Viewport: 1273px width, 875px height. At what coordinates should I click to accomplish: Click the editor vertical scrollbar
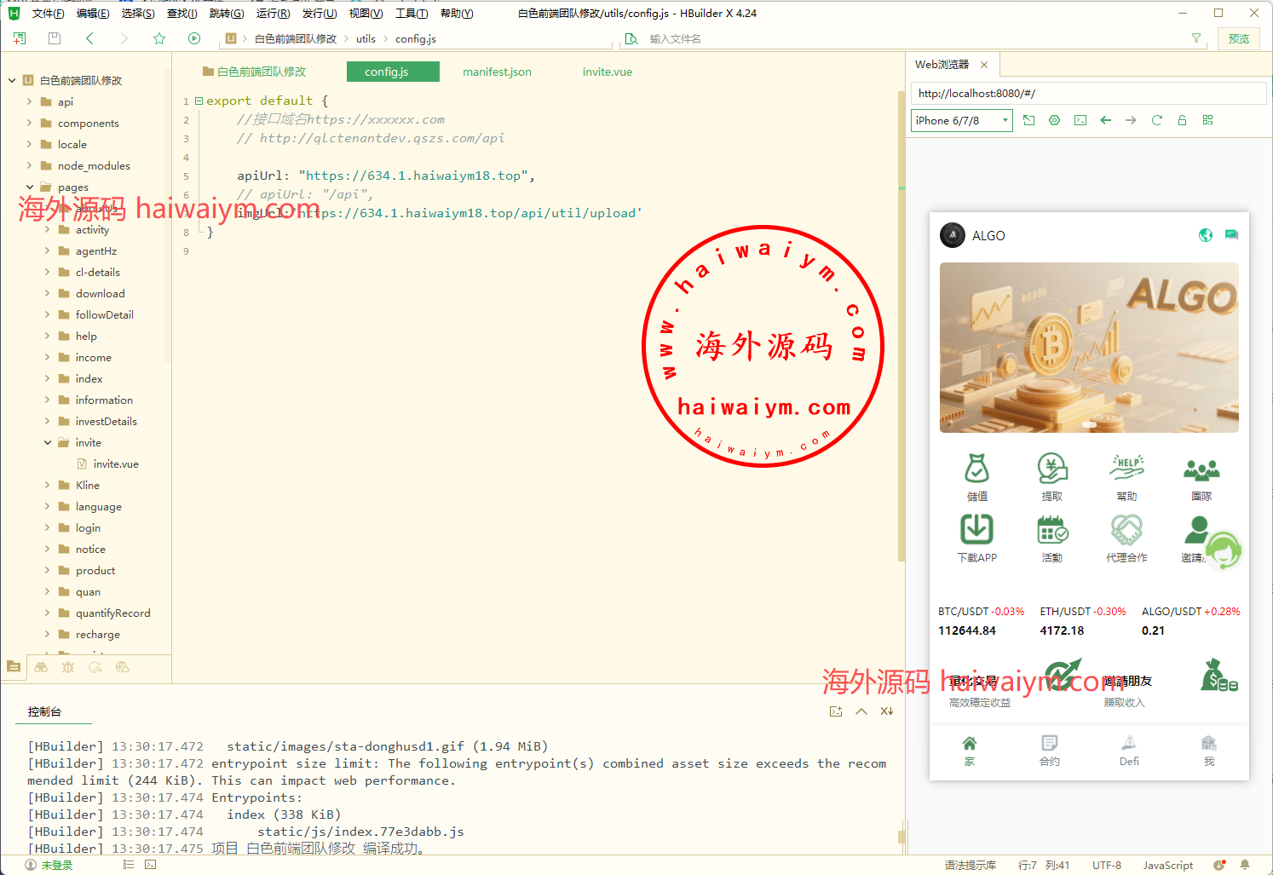(x=901, y=341)
